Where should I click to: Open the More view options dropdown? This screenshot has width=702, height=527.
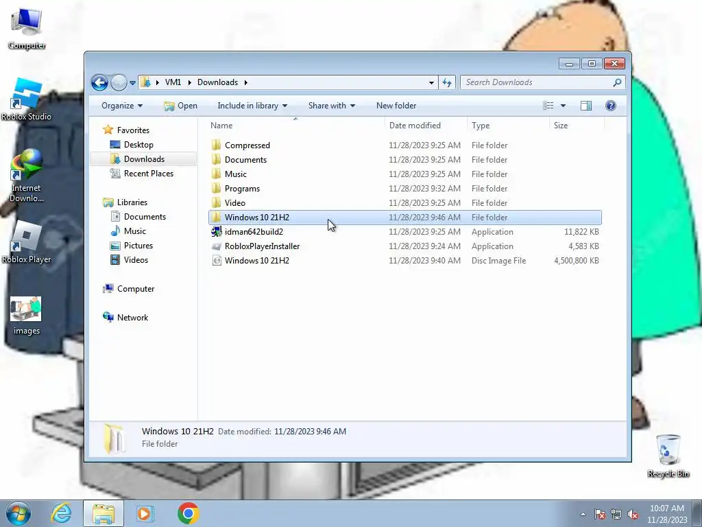click(564, 106)
